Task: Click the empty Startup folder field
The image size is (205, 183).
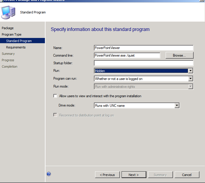Action: [143, 63]
